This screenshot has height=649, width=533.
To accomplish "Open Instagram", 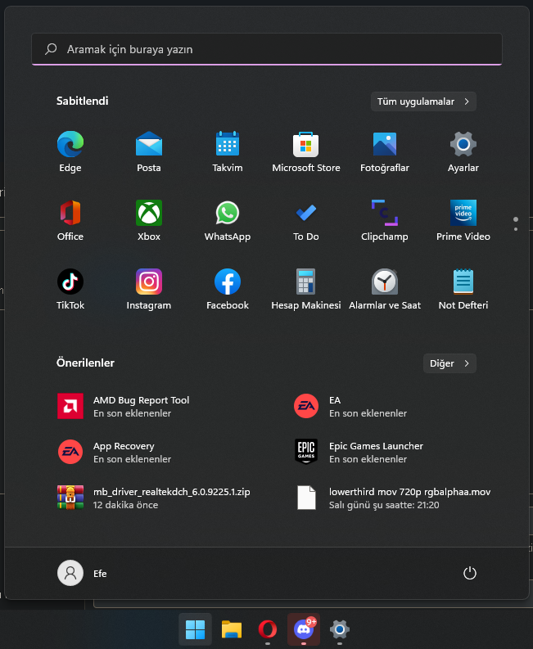I will [149, 289].
